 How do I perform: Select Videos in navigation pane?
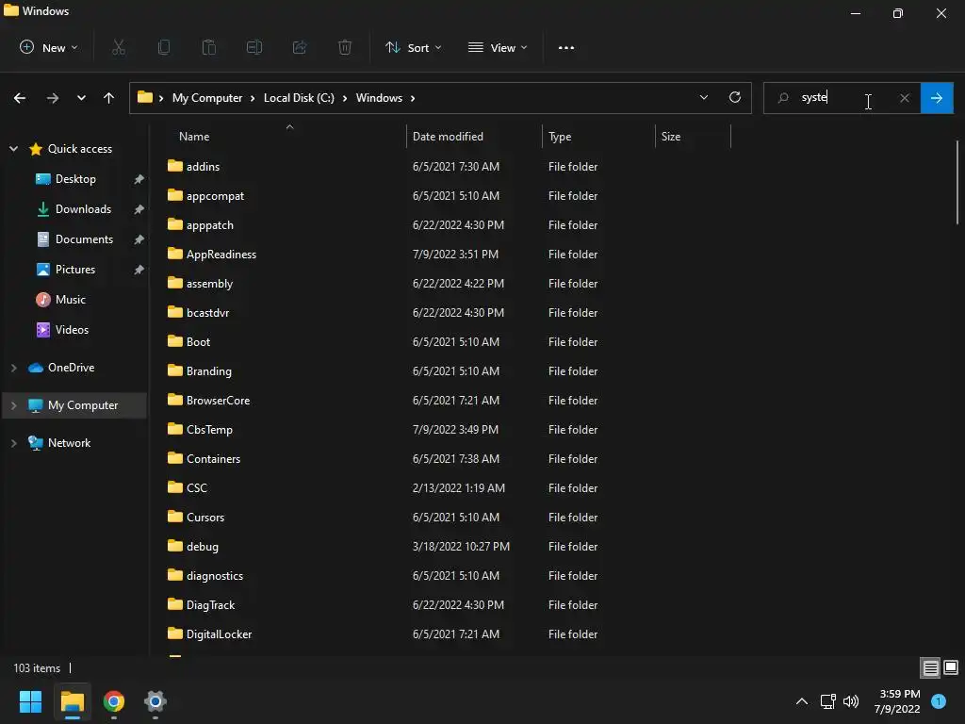(72, 329)
